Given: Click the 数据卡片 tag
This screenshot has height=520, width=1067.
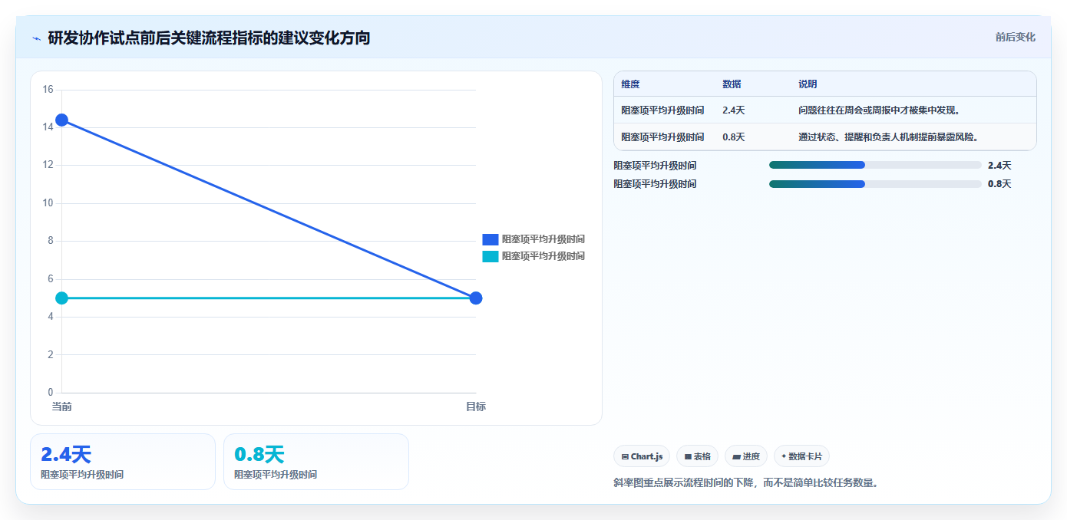Looking at the screenshot, I should point(801,456).
